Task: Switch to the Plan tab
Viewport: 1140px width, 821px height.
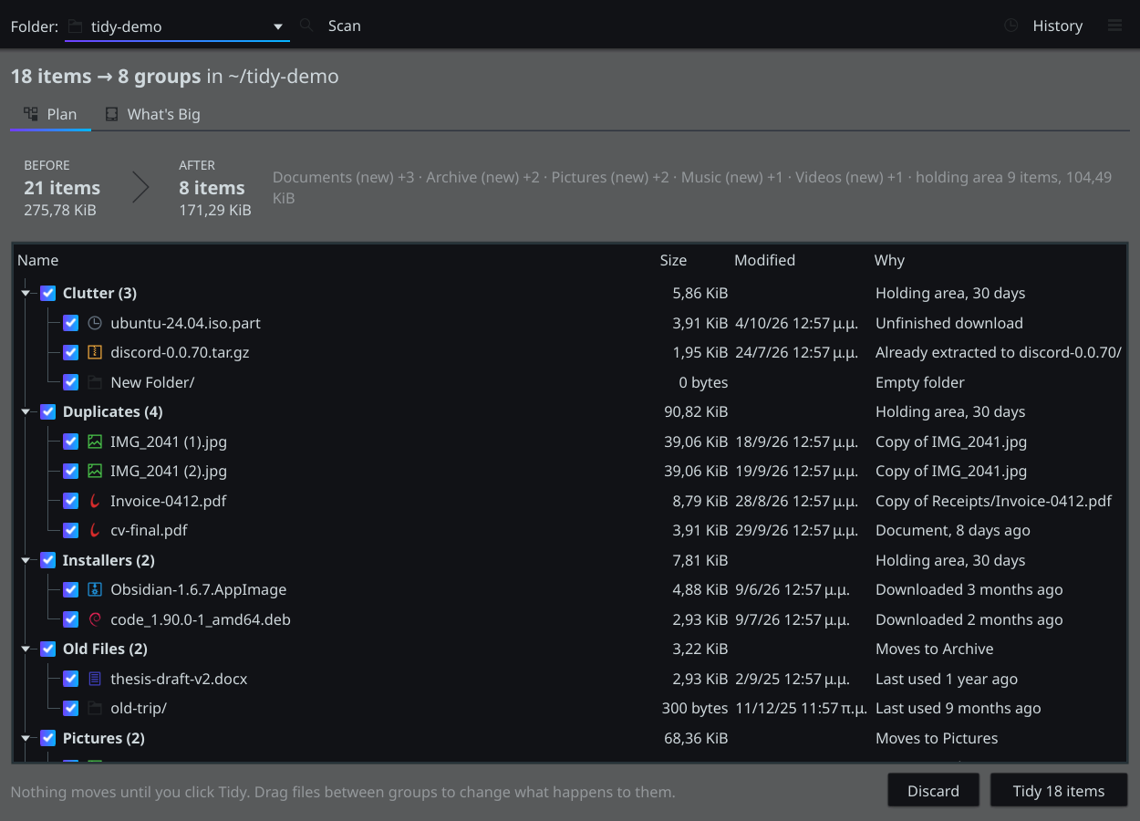Action: [x=51, y=114]
